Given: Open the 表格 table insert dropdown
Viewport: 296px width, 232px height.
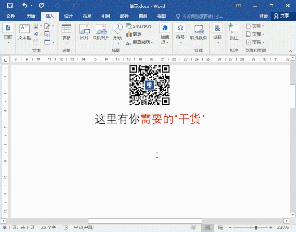Looking at the screenshot, I should (66, 34).
